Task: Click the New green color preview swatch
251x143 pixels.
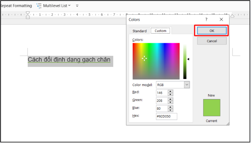Action: [x=212, y=108]
